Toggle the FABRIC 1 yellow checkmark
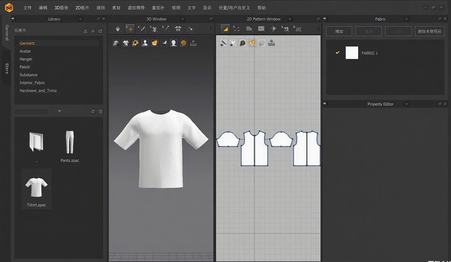The image size is (451, 262). click(x=337, y=53)
